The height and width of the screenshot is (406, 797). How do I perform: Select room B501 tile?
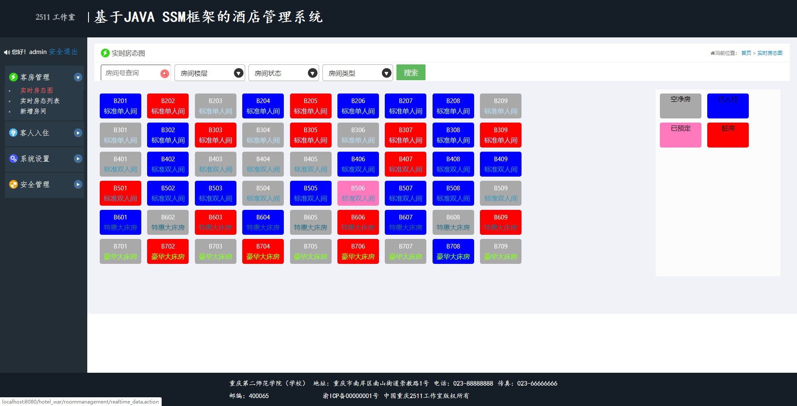pos(121,193)
